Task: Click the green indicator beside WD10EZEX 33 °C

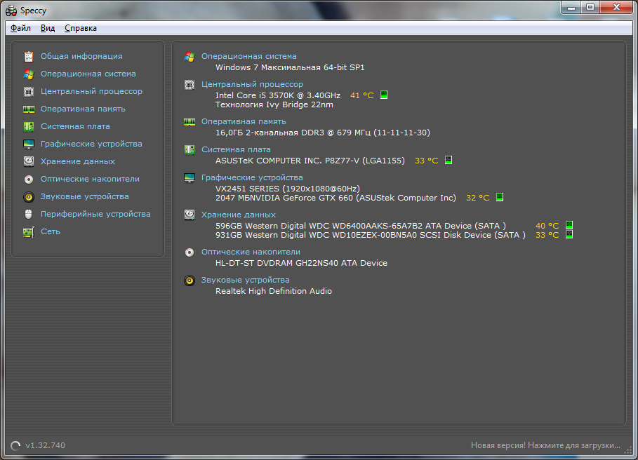Action: pos(569,234)
